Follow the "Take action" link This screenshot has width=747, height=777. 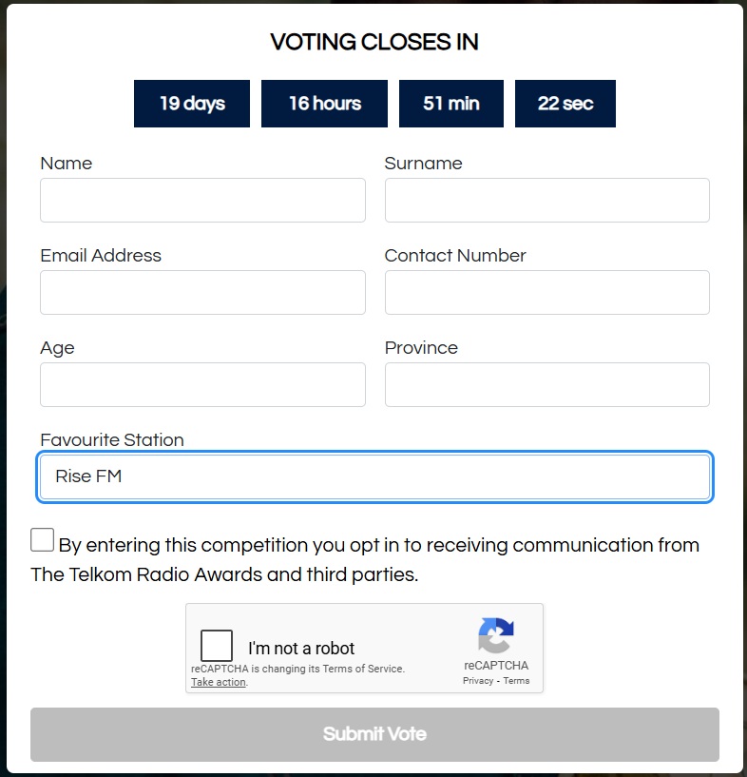click(219, 682)
